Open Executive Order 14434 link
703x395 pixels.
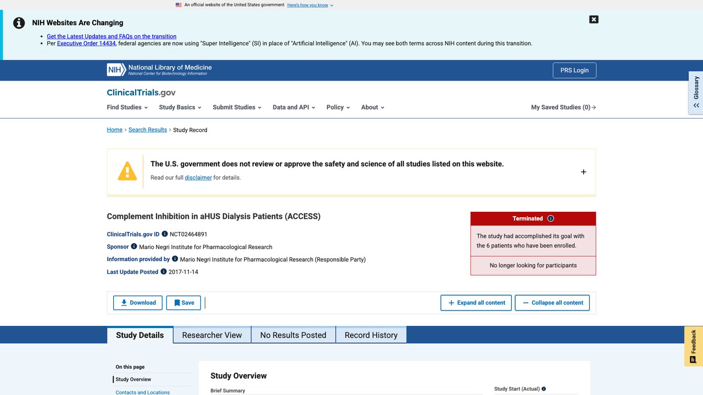tap(86, 43)
